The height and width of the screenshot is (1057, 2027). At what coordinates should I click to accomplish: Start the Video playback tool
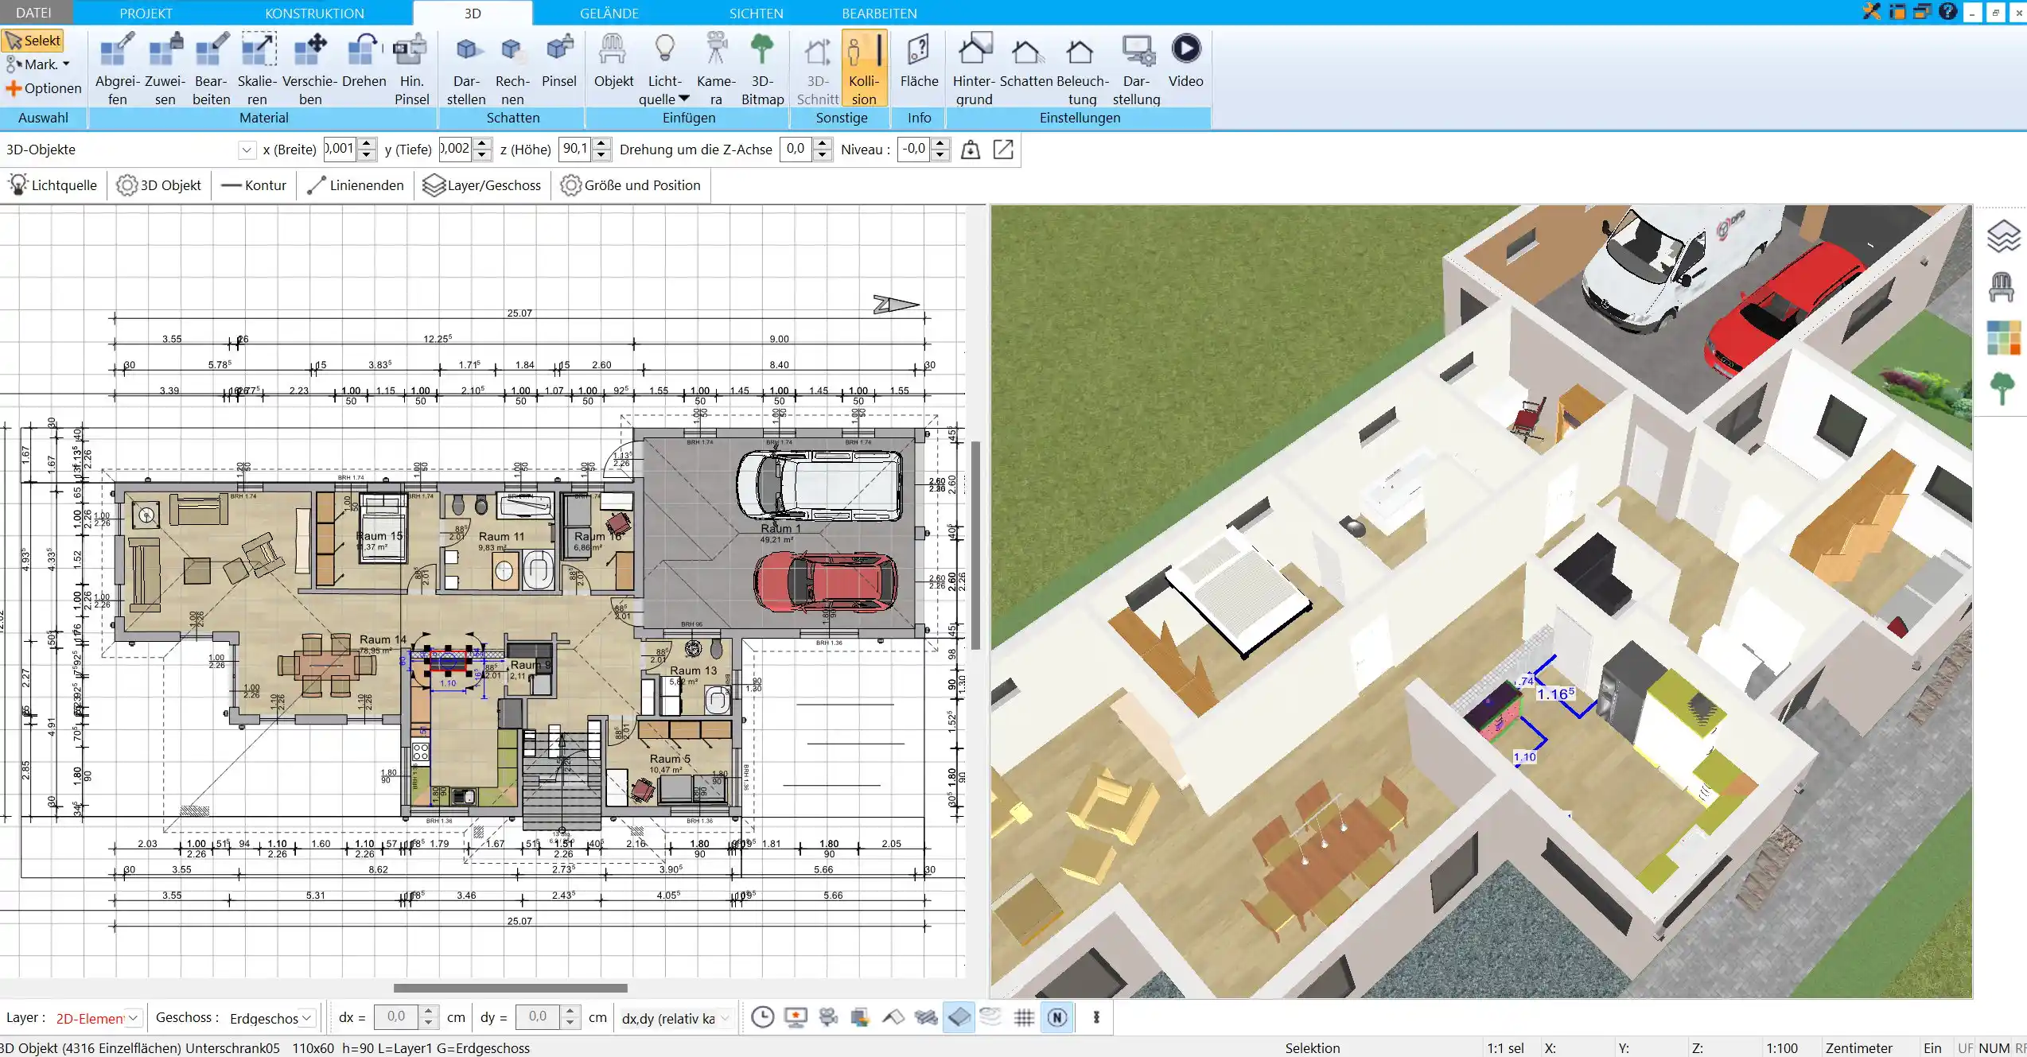click(x=1185, y=60)
